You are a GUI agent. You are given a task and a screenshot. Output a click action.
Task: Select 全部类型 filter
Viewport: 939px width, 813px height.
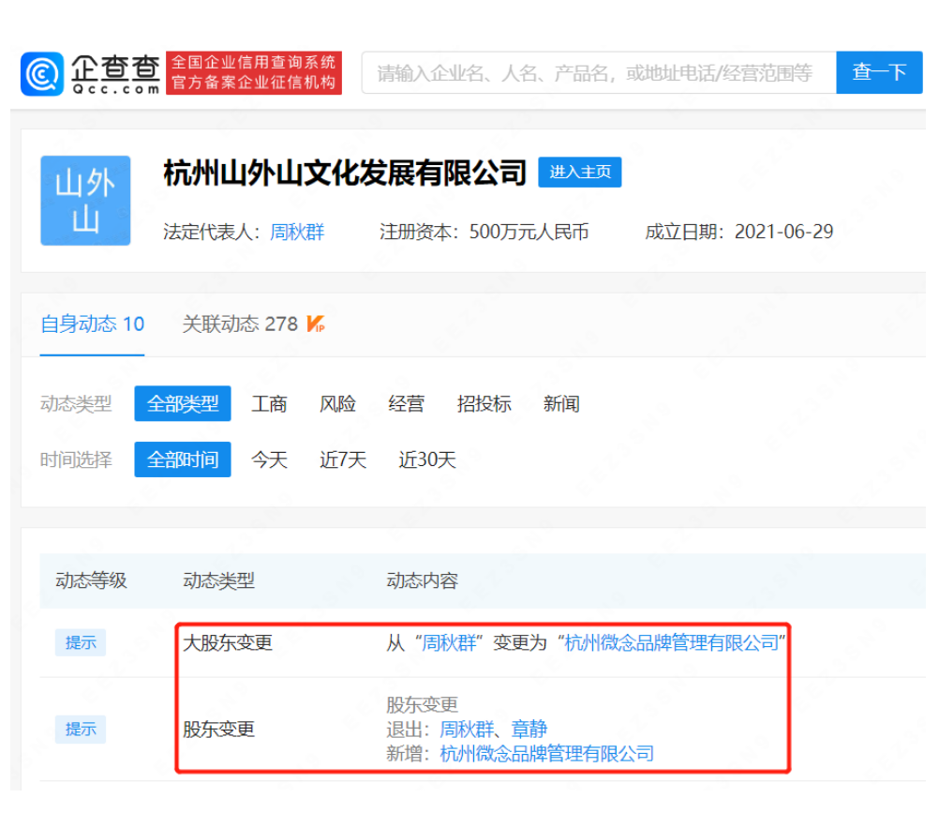pos(183,404)
